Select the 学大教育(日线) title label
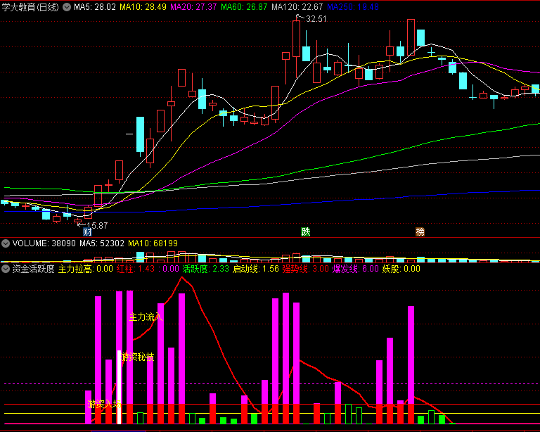540x432 pixels. 30,7
